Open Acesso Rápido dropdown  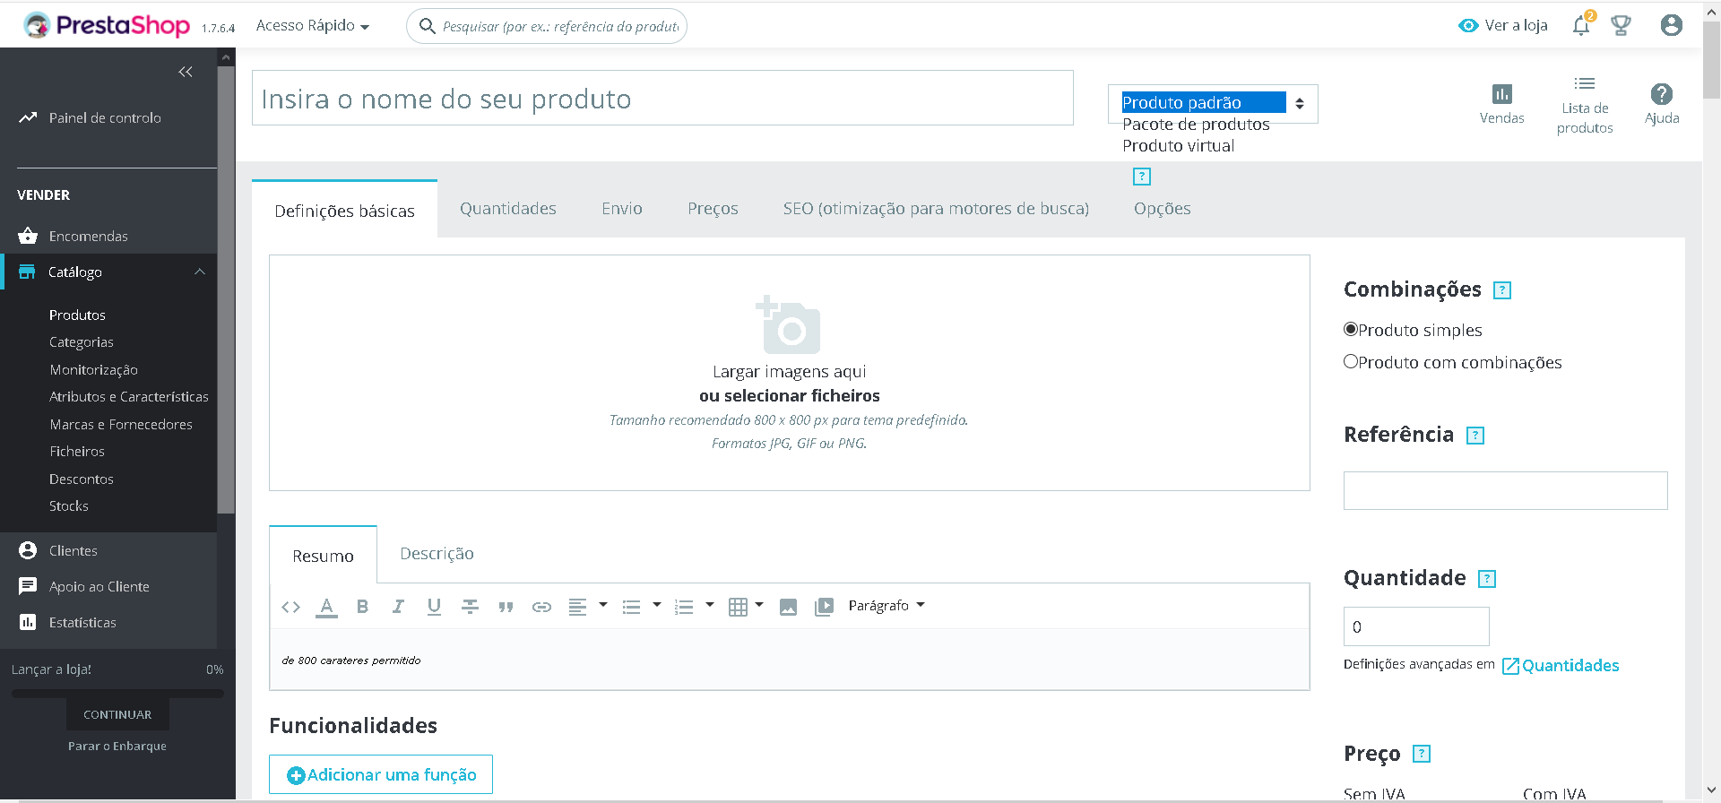coord(313,25)
